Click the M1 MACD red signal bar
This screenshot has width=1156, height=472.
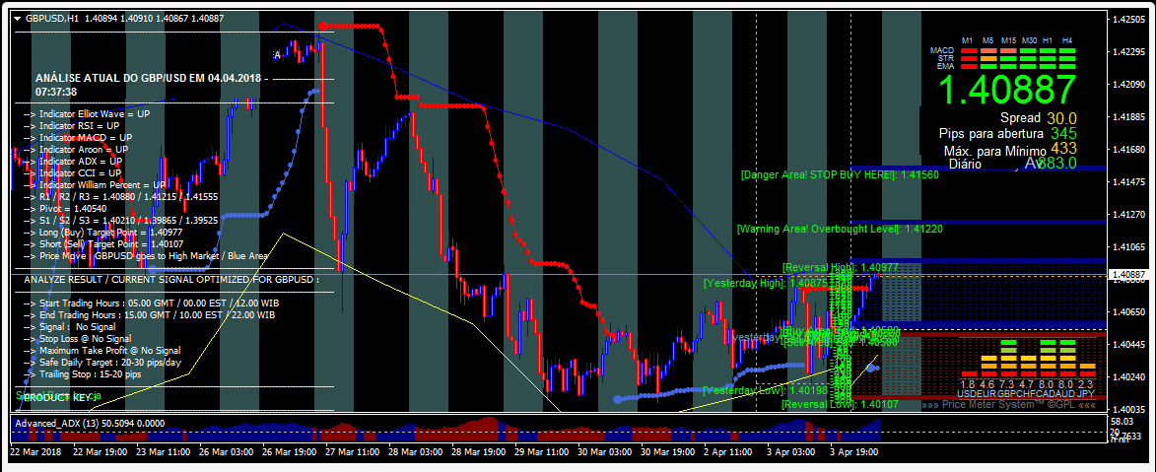(968, 50)
